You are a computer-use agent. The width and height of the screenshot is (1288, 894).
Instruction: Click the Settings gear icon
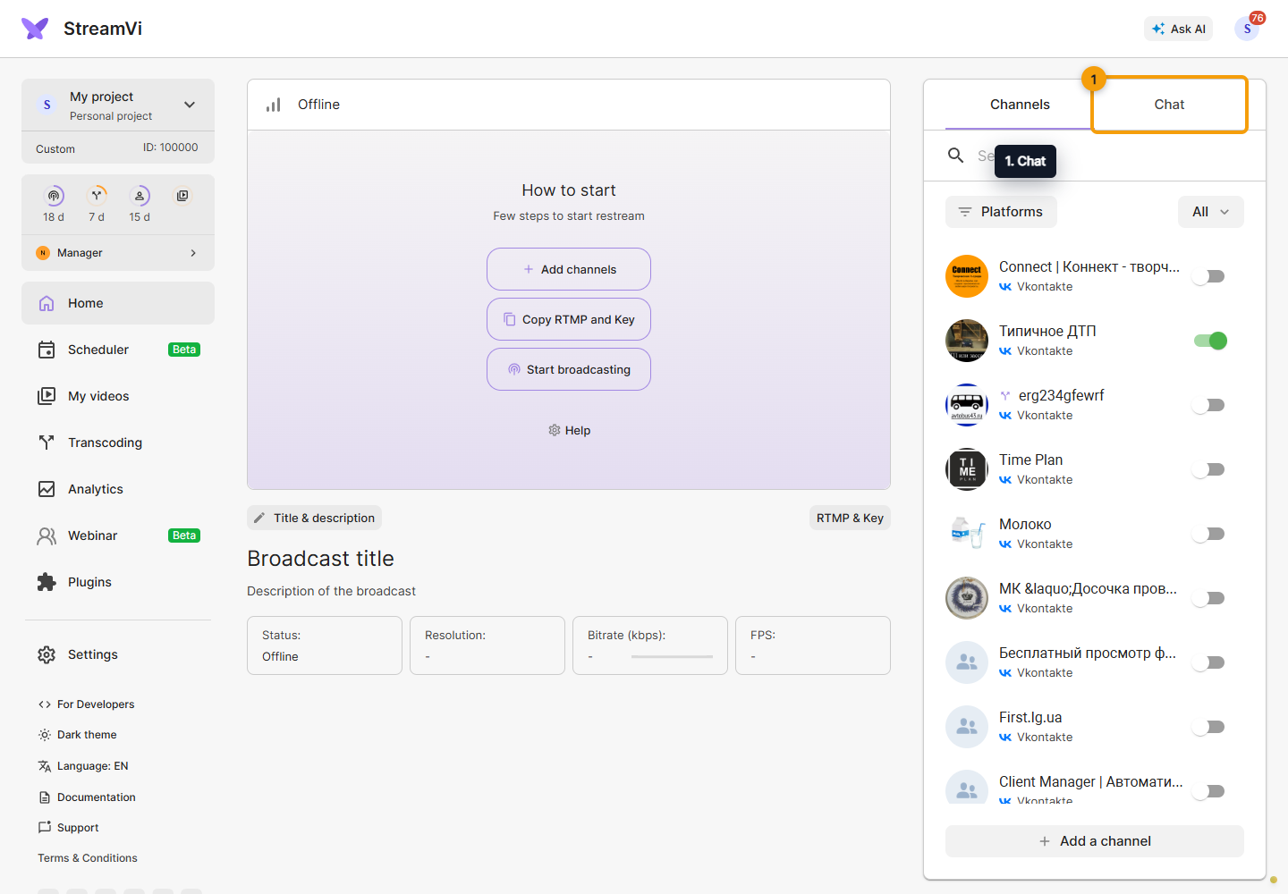[x=47, y=654]
